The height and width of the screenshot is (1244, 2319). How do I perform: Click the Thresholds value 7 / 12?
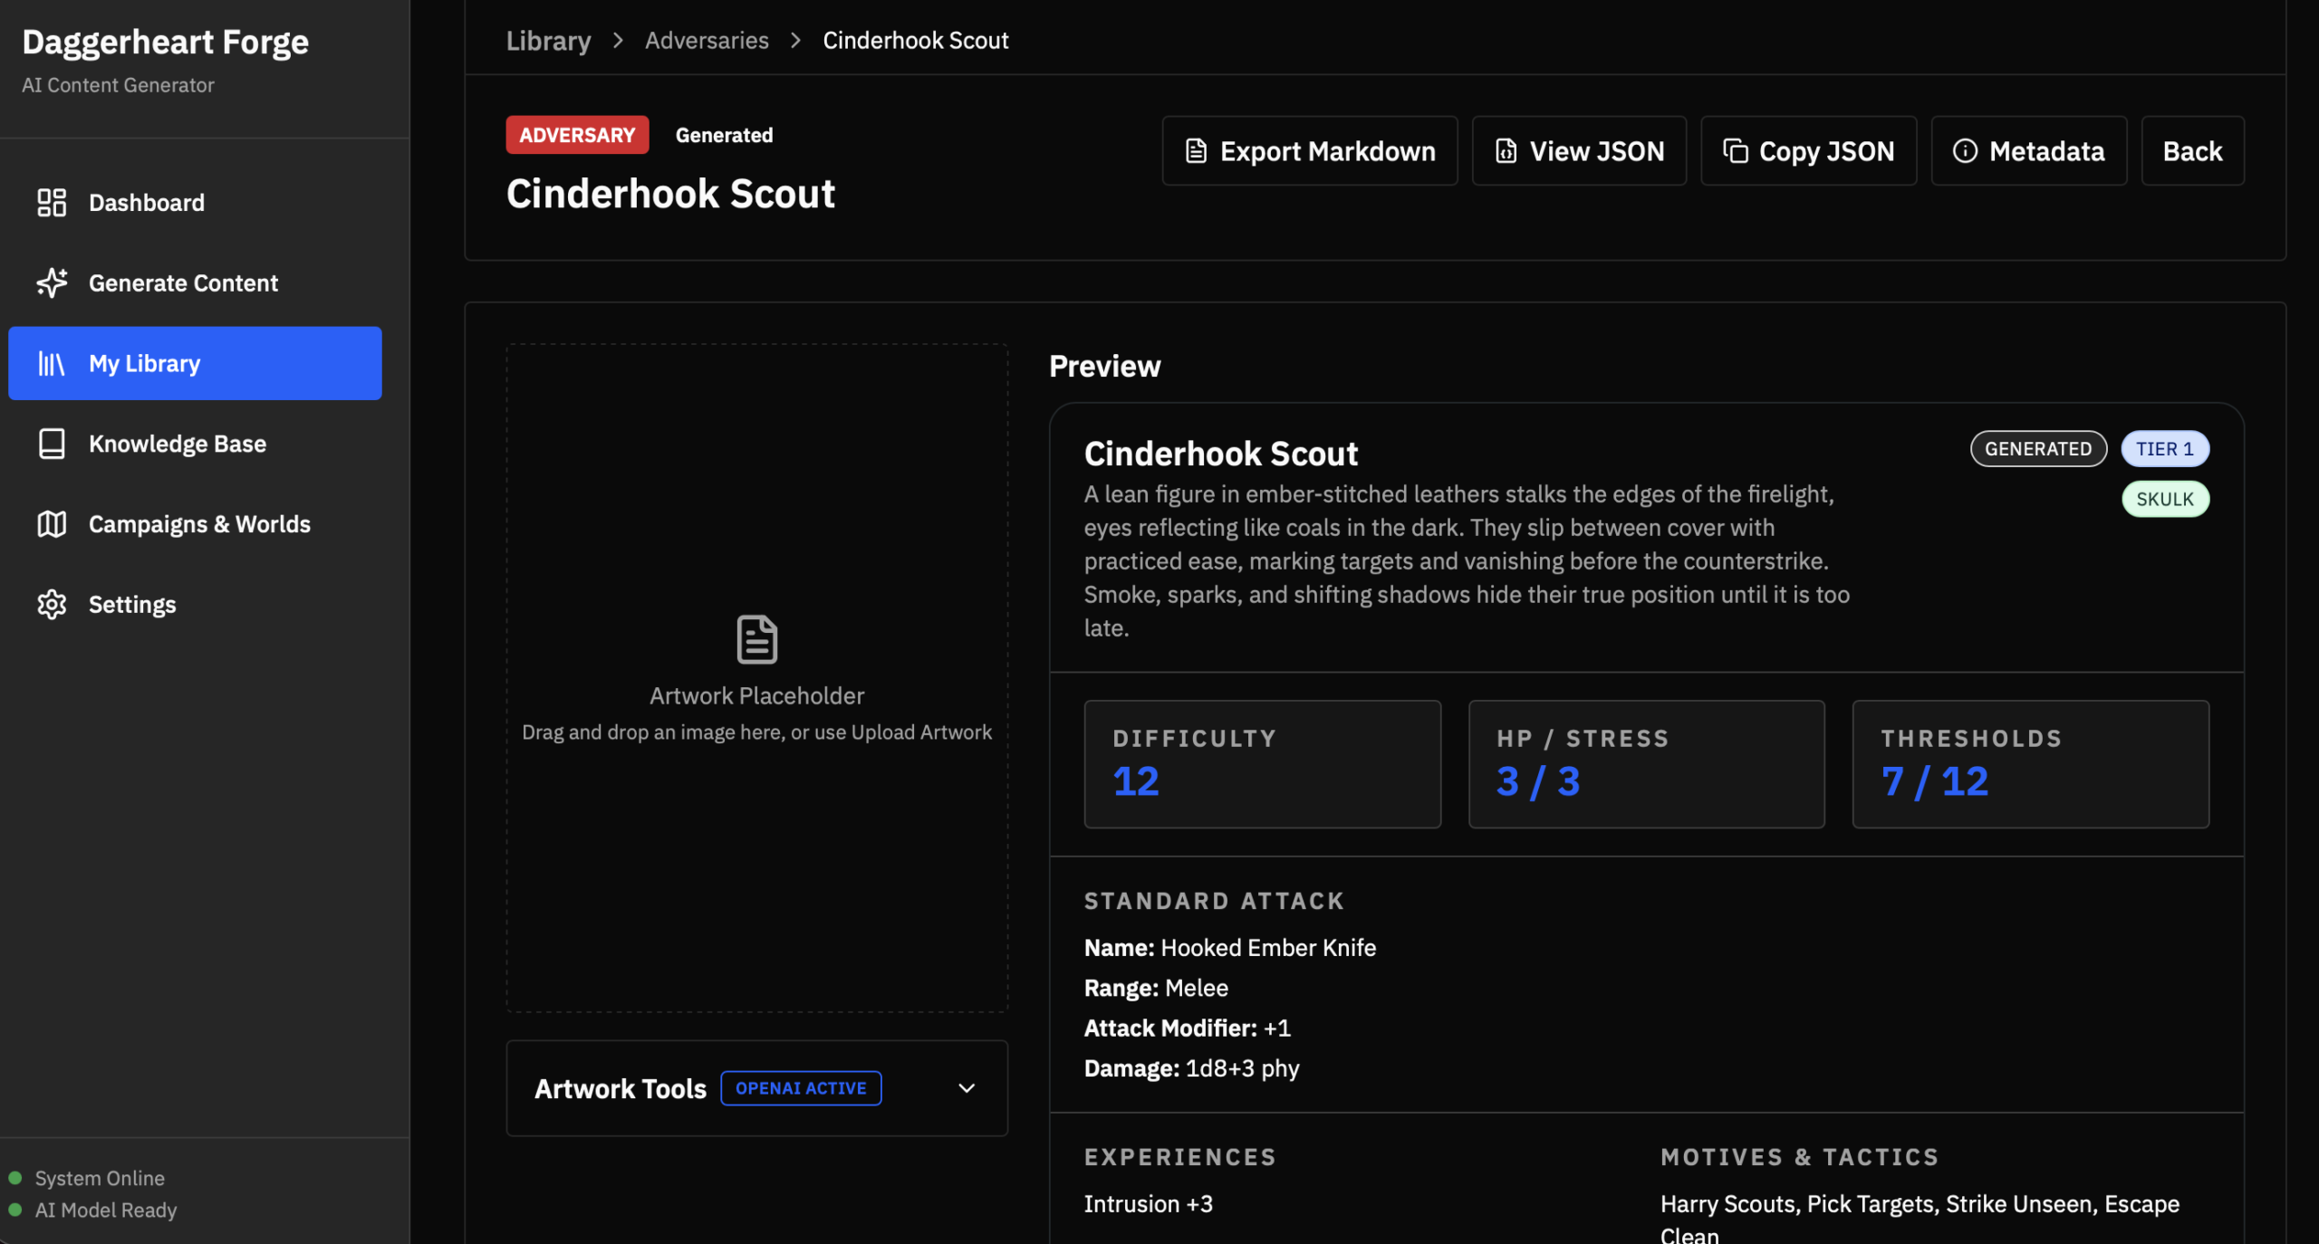point(1935,781)
